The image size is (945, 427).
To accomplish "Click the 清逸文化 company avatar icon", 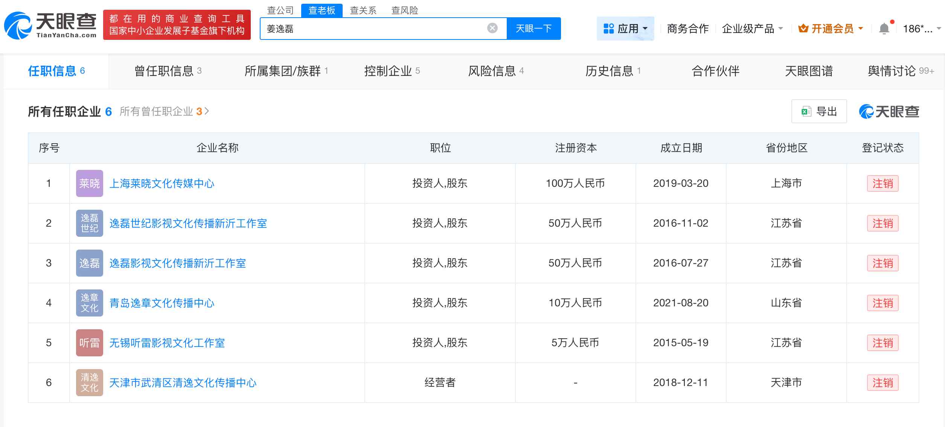I will pyautogui.click(x=89, y=382).
